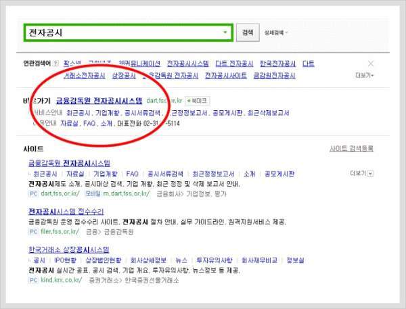Click the +북마크 bookmark button
This screenshot has width=406, height=309.
pos(198,101)
